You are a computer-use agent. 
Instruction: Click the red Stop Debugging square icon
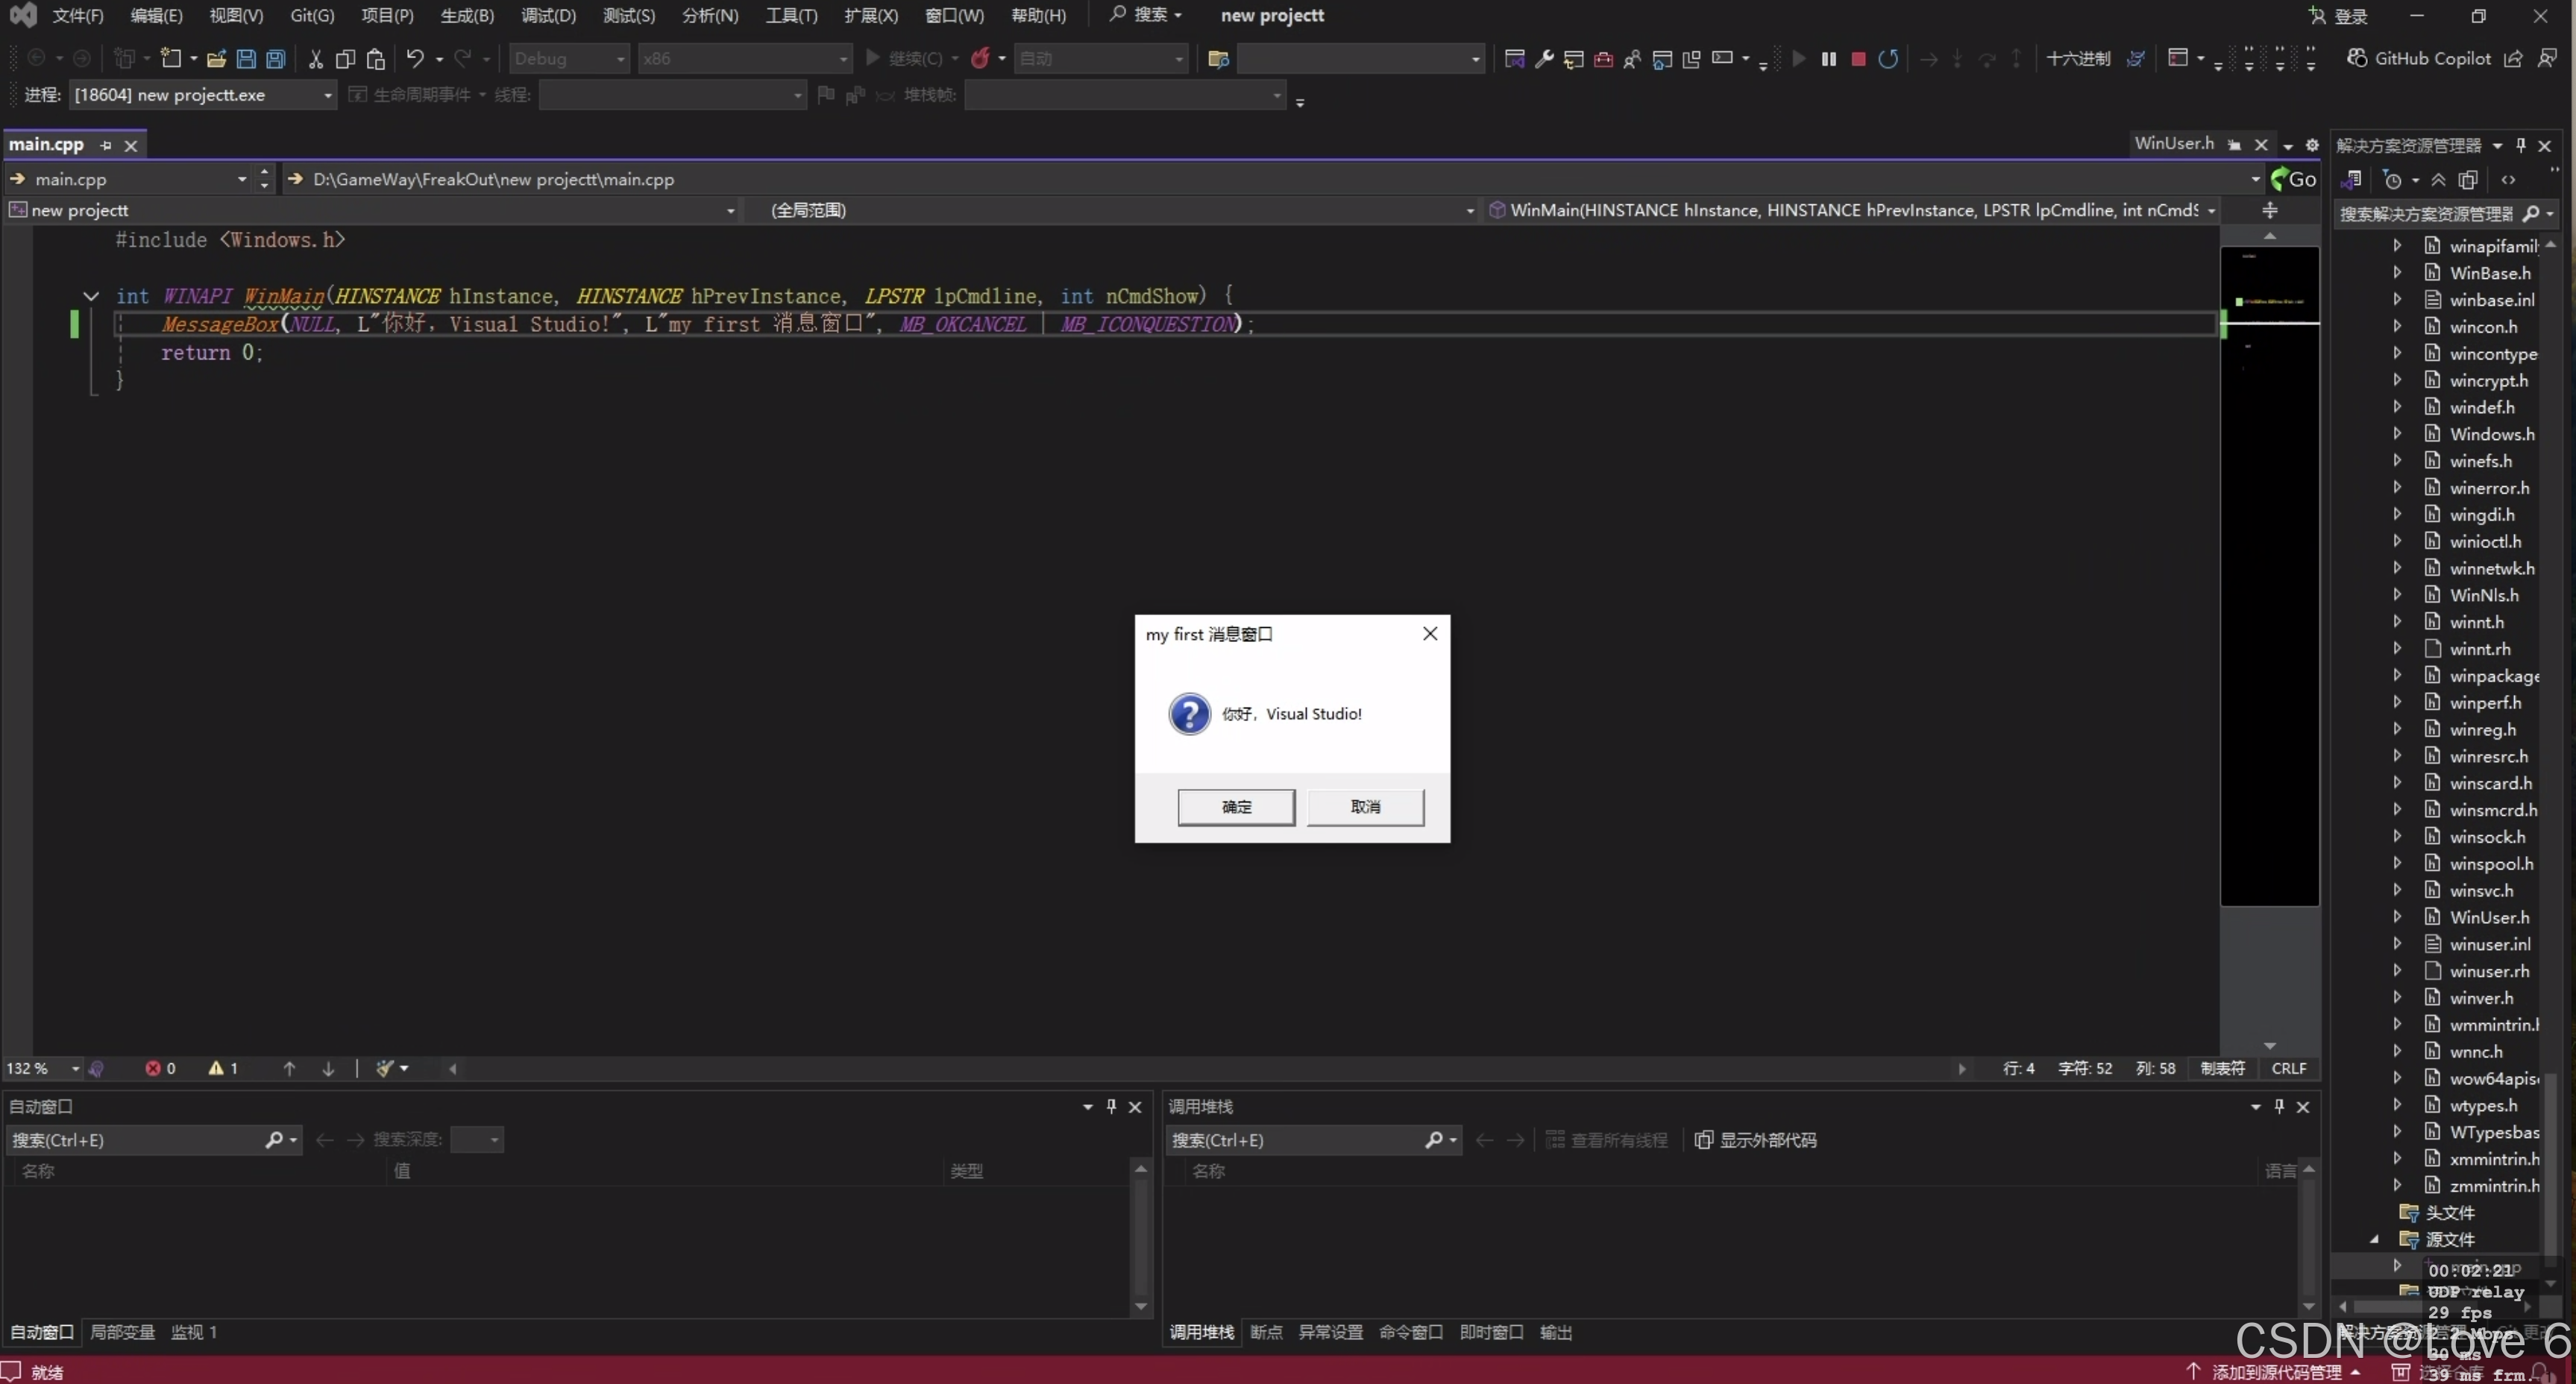point(1858,59)
